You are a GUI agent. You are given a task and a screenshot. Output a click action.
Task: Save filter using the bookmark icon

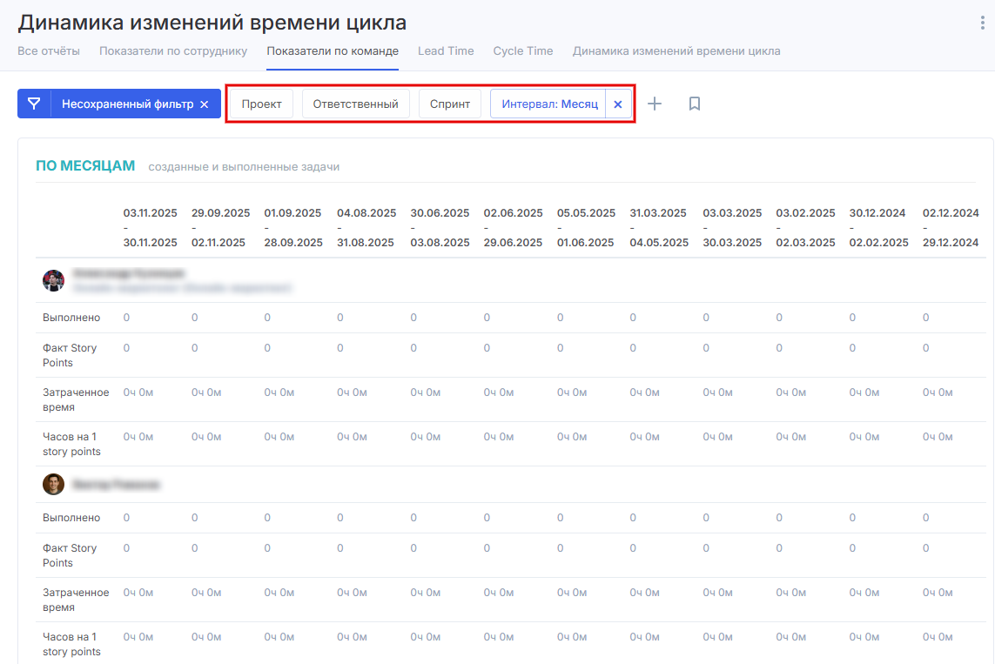695,104
